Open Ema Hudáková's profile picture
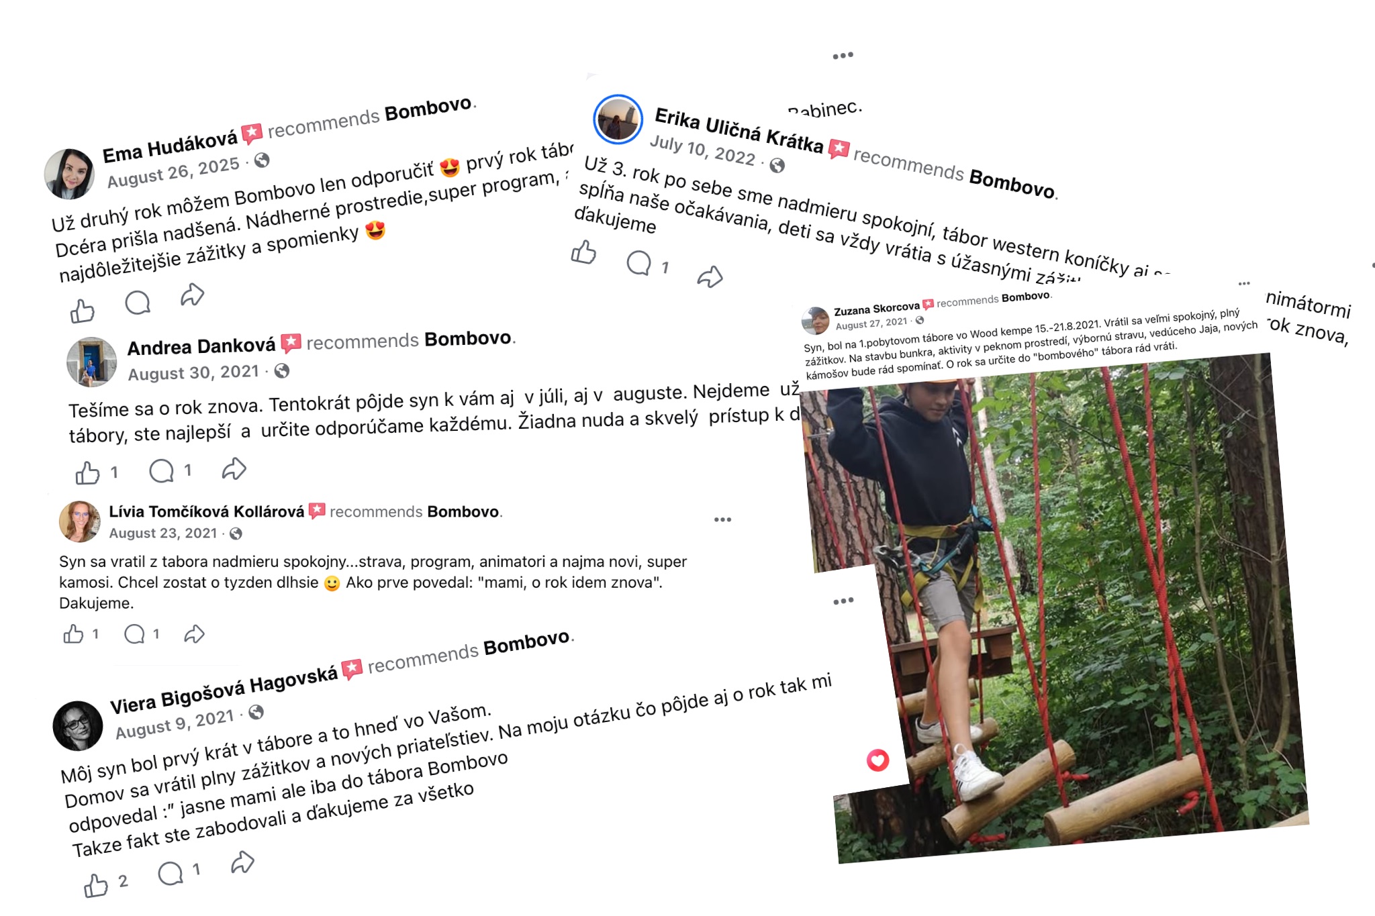 pos(69,174)
